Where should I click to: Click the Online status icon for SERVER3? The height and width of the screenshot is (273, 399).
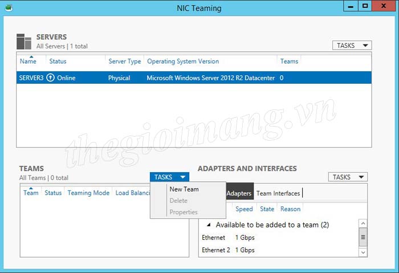[50, 78]
